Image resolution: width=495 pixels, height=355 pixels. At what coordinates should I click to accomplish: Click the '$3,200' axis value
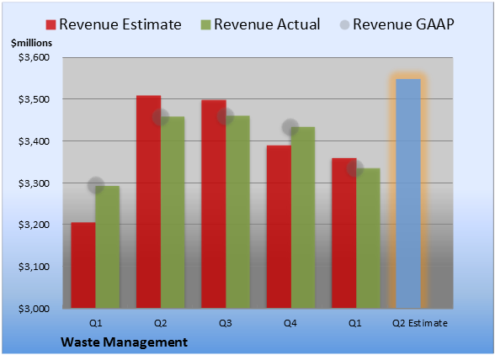point(34,225)
